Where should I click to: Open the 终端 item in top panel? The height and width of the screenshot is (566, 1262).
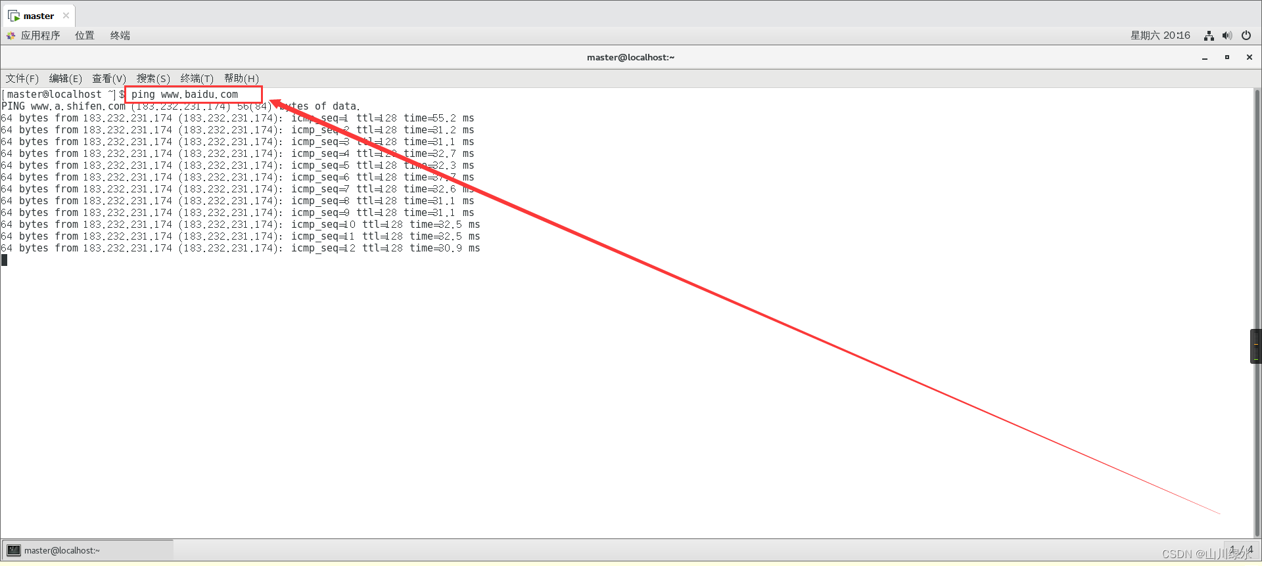coord(120,35)
